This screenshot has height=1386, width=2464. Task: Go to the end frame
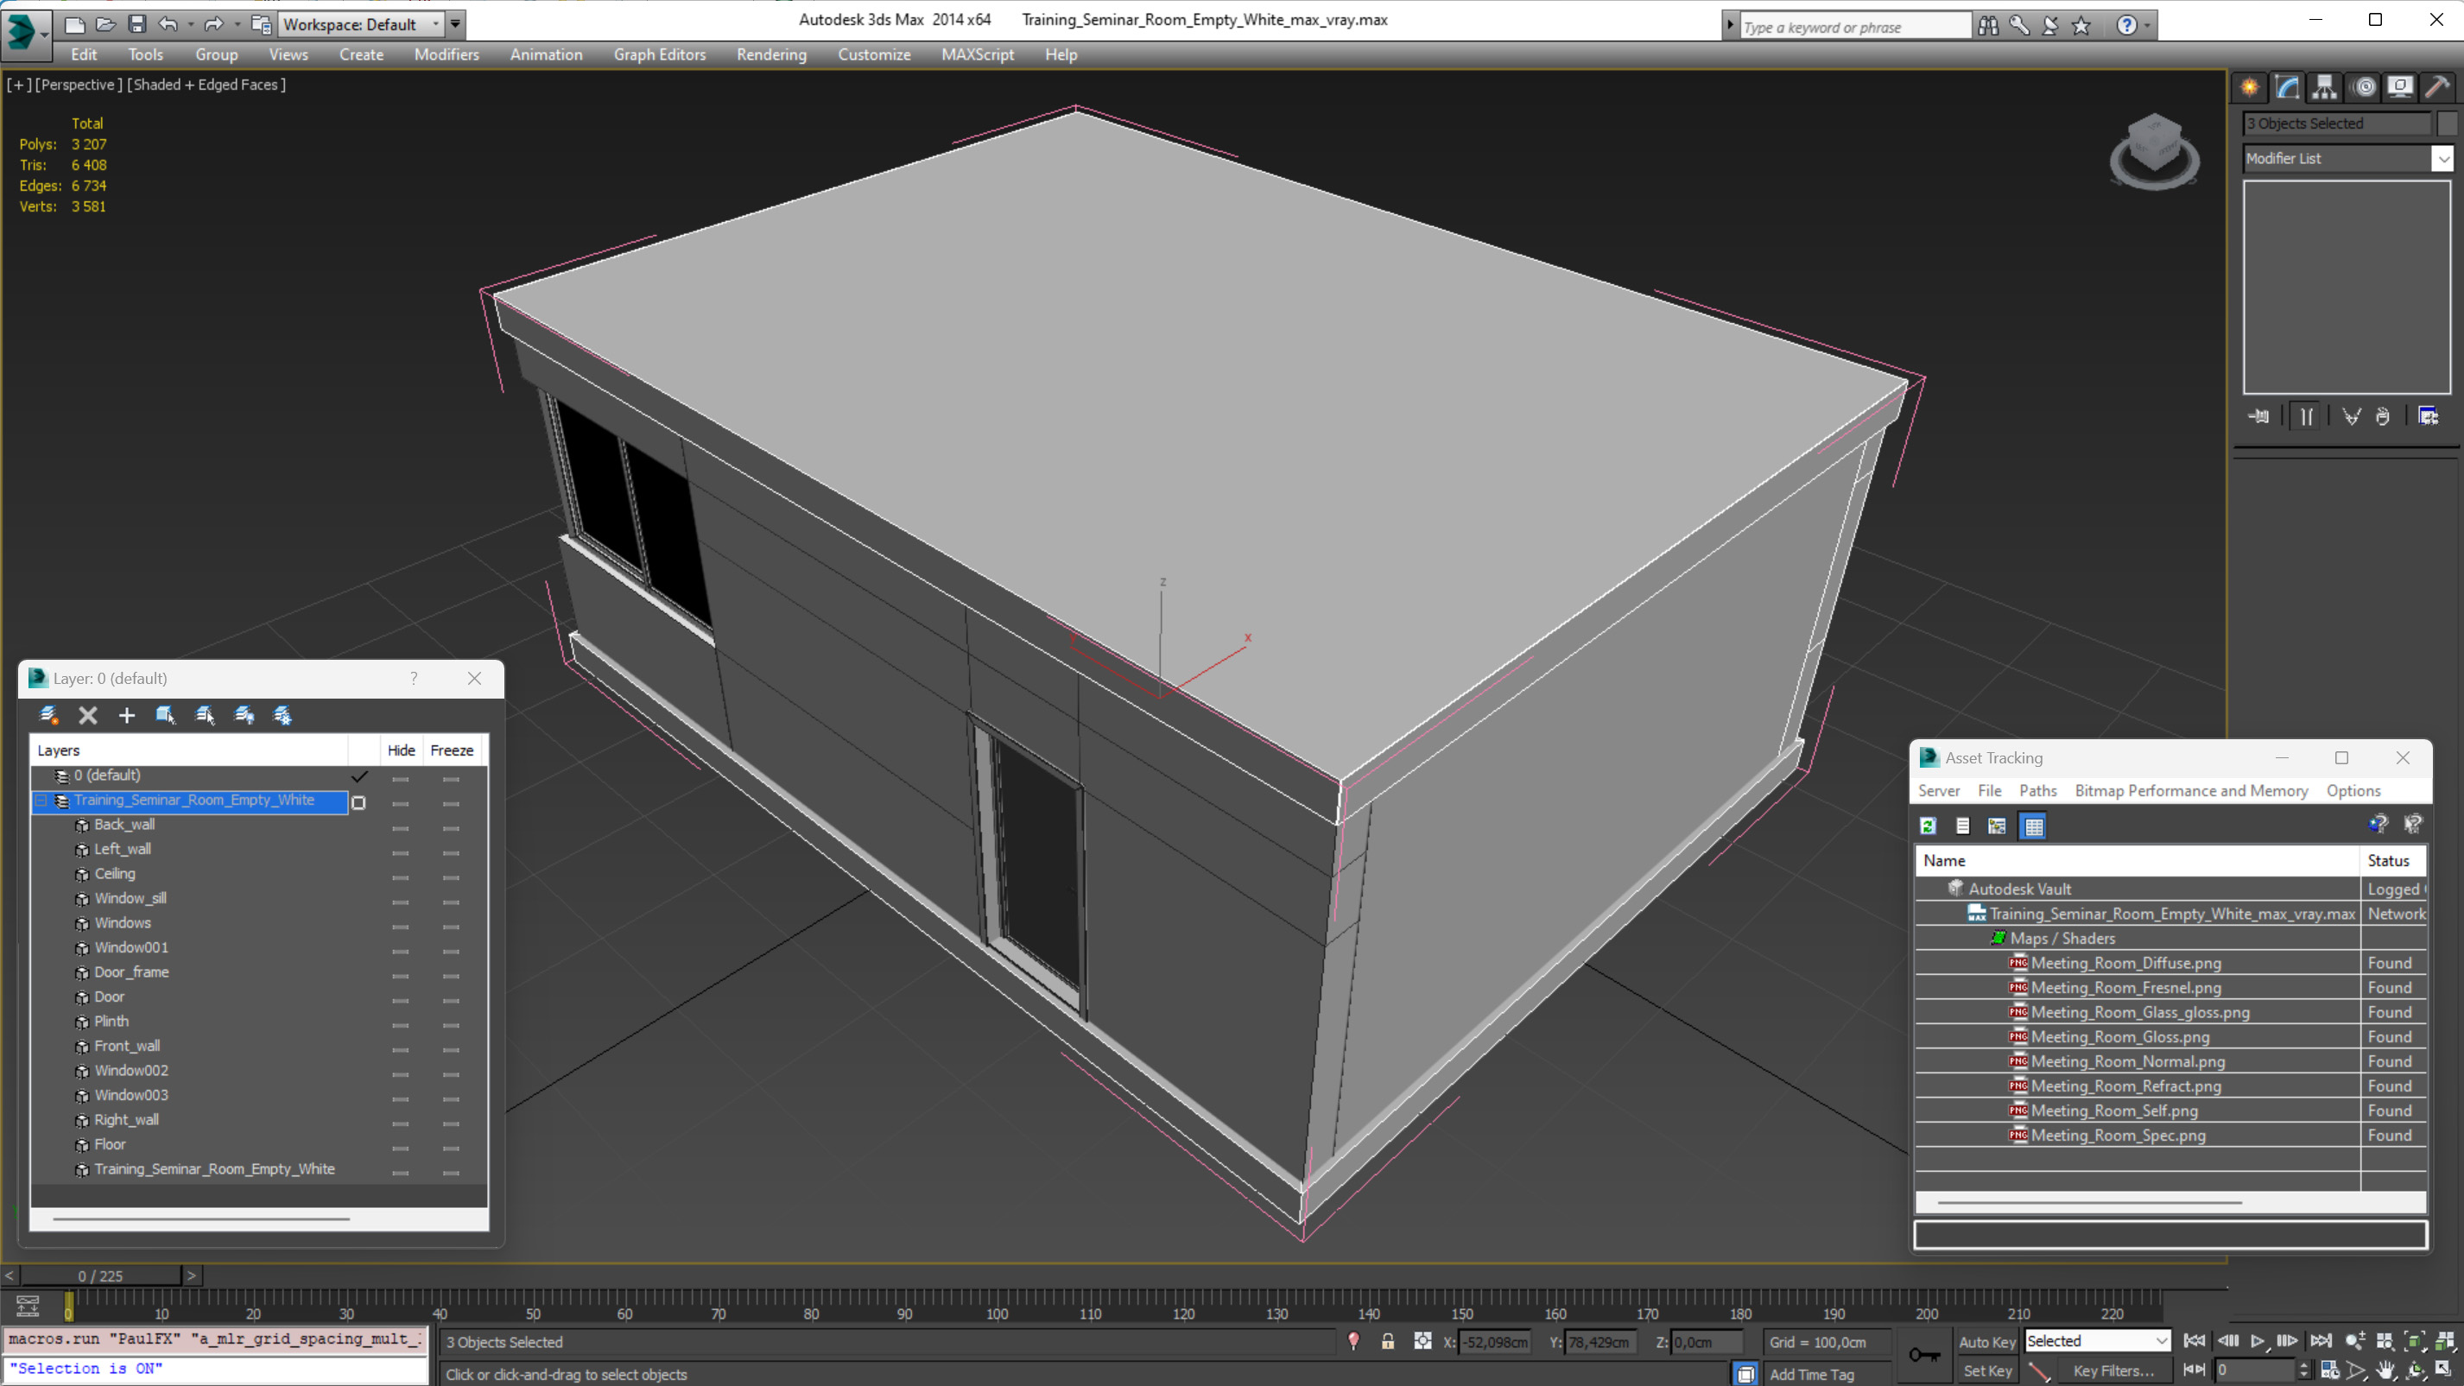point(2321,1341)
